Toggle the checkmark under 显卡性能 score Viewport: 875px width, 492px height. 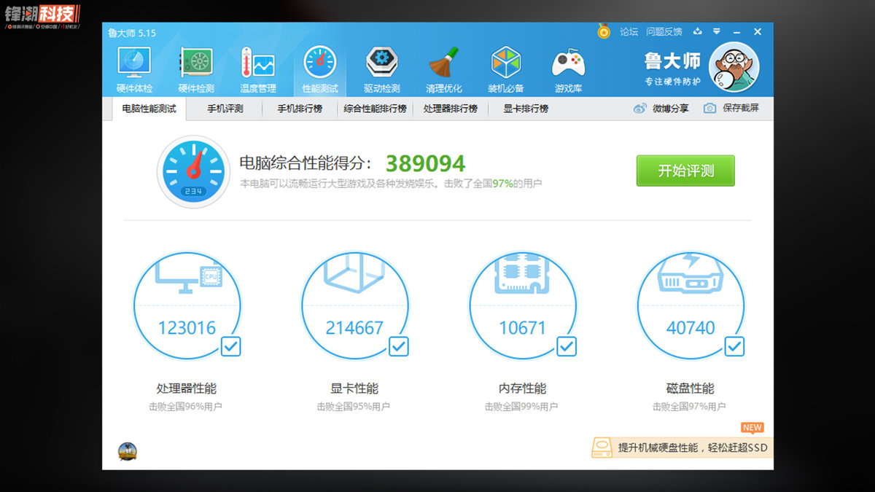(x=397, y=347)
